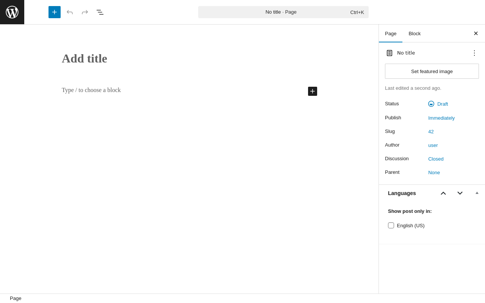
Task: Switch to the Block tab
Action: pyautogui.click(x=415, y=33)
